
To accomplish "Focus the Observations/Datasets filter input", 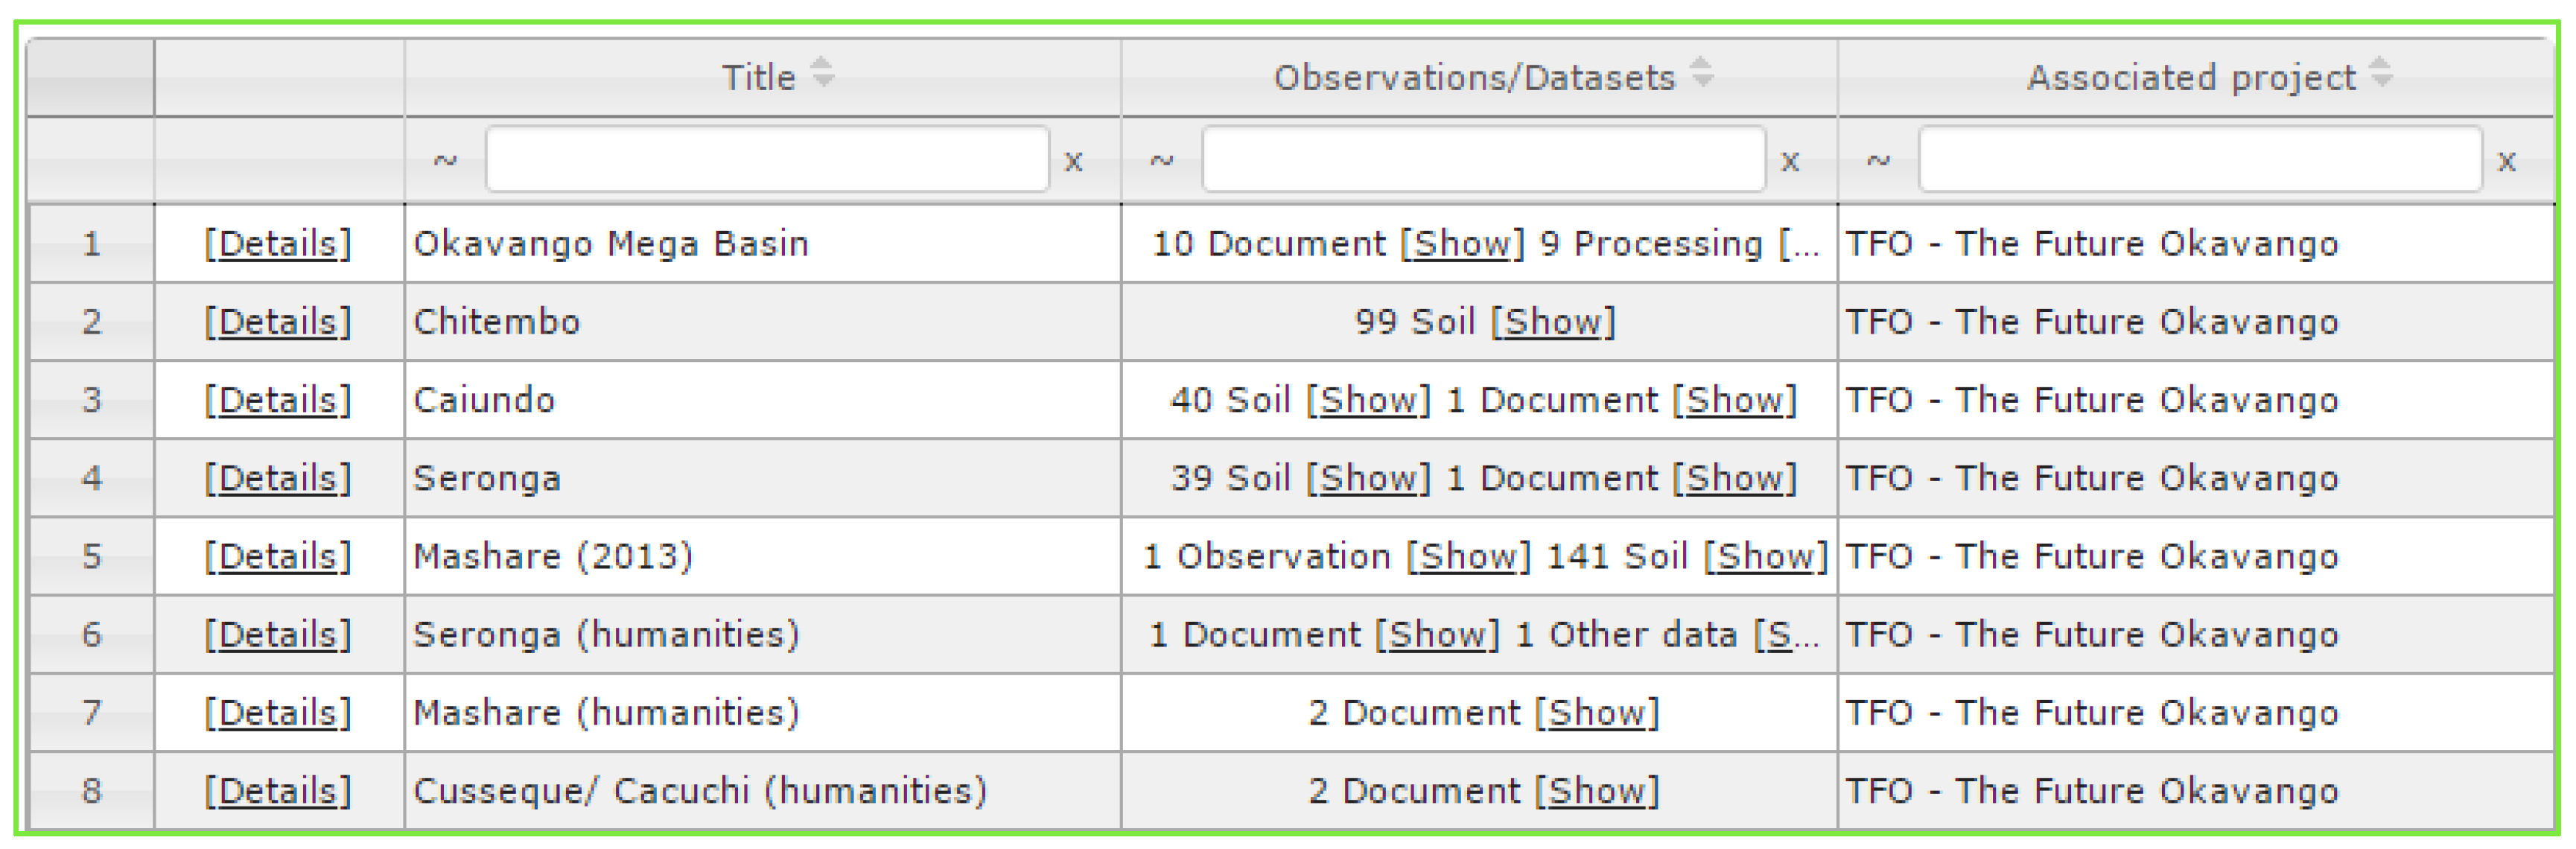I will tap(1484, 159).
